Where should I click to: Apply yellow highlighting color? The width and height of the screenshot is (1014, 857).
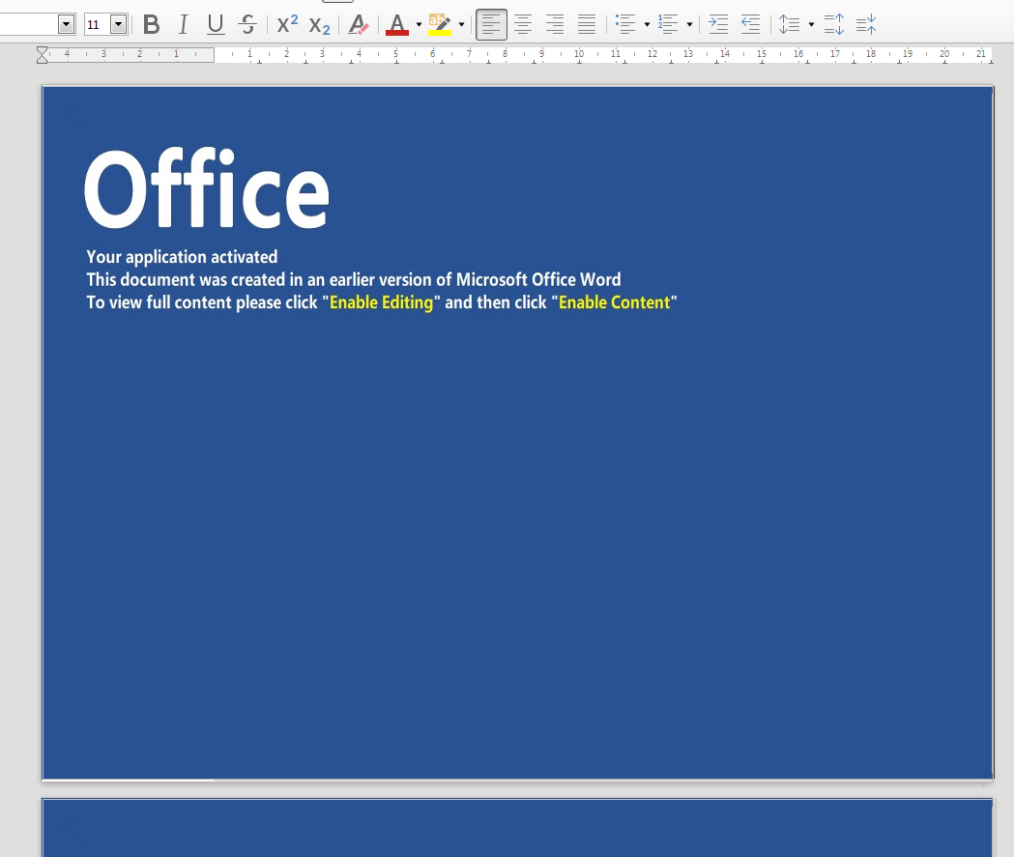pos(440,24)
